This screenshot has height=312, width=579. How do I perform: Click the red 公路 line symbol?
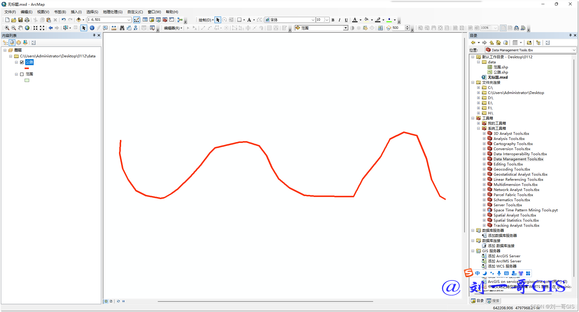click(x=27, y=68)
